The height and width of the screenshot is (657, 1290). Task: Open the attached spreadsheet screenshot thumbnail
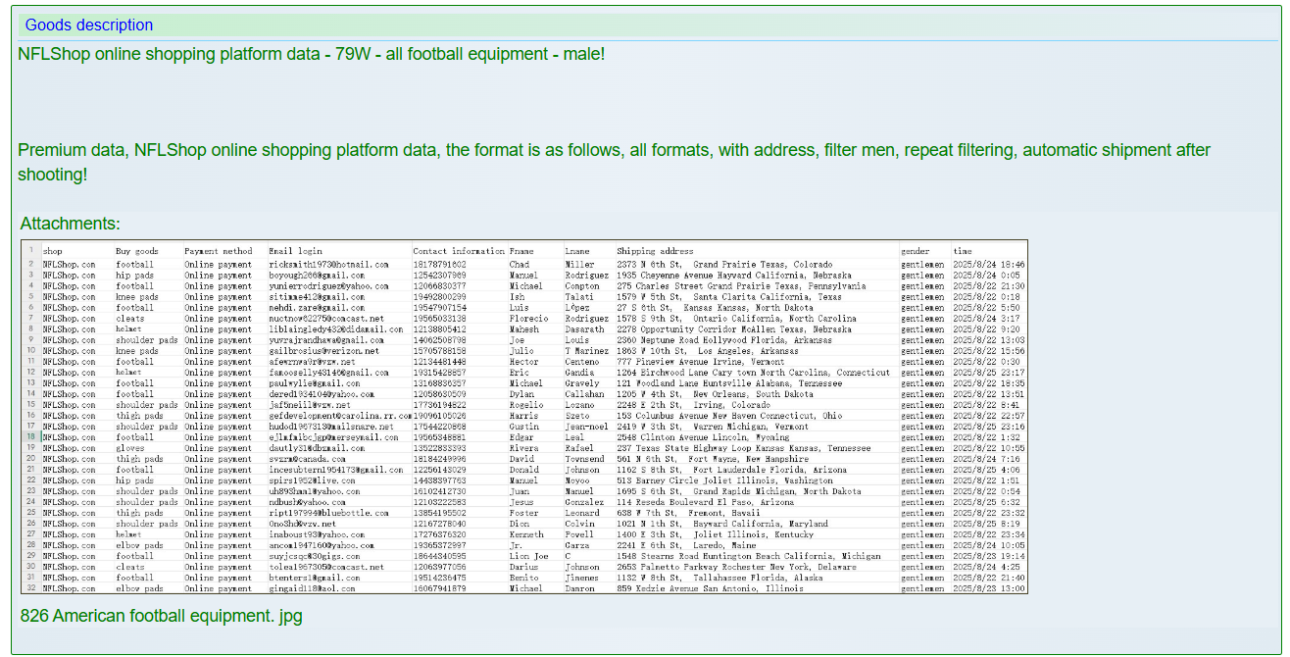click(524, 417)
